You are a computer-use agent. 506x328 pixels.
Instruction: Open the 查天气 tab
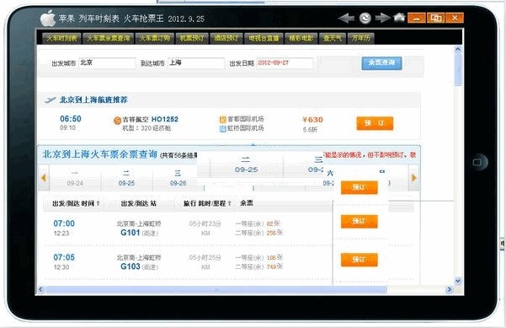(333, 38)
